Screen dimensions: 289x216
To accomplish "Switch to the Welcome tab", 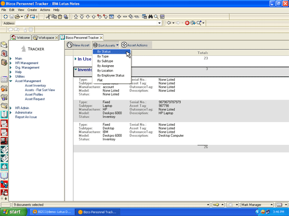I will 21,38.
